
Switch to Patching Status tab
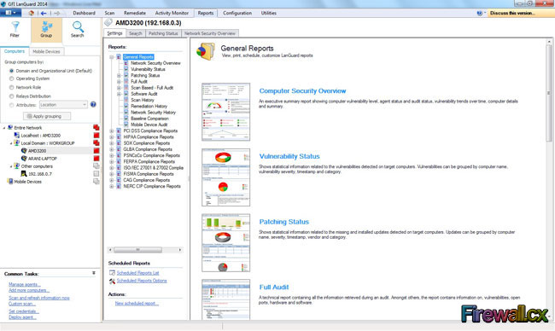[163, 33]
